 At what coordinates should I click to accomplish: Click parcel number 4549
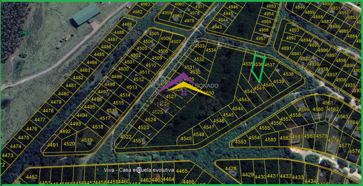pos(186,139)
